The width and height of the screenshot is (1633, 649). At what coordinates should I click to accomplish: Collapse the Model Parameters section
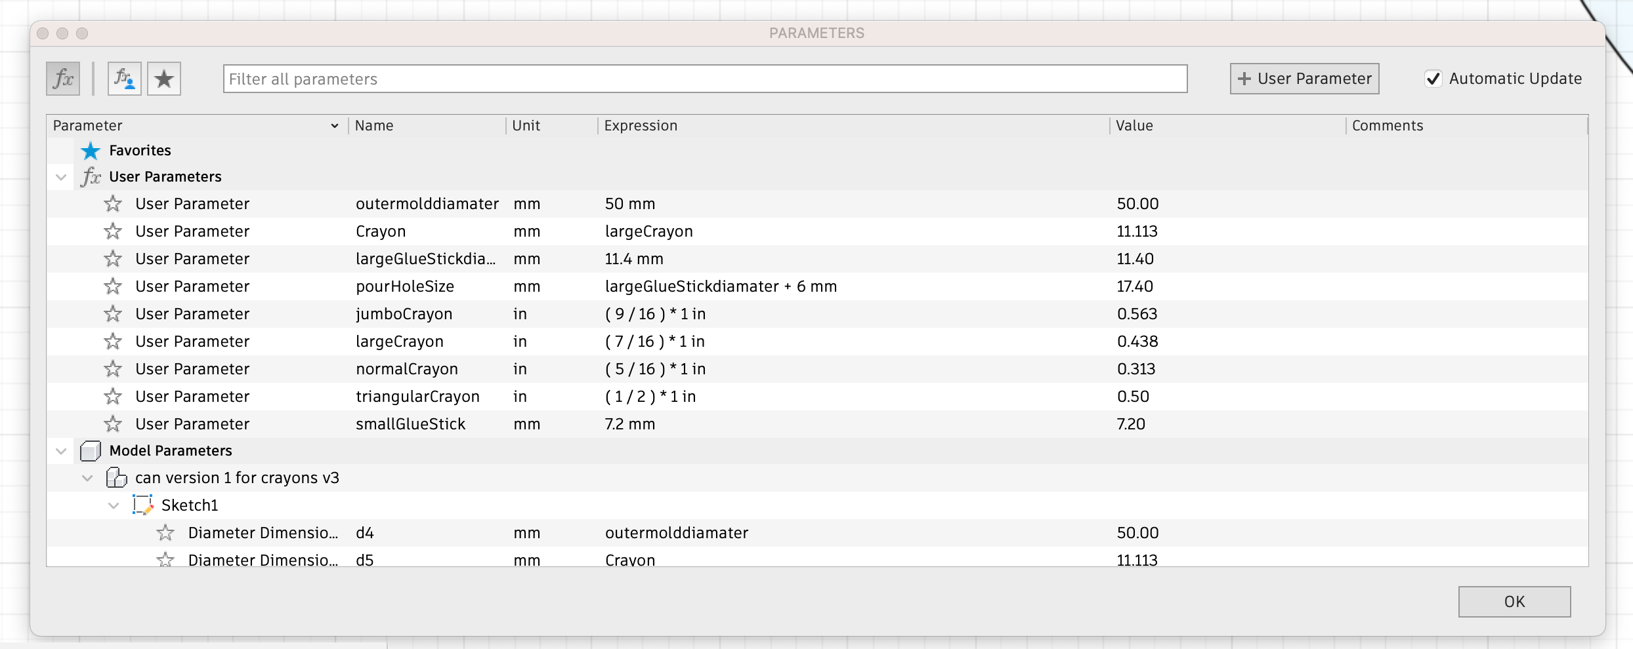[60, 450]
